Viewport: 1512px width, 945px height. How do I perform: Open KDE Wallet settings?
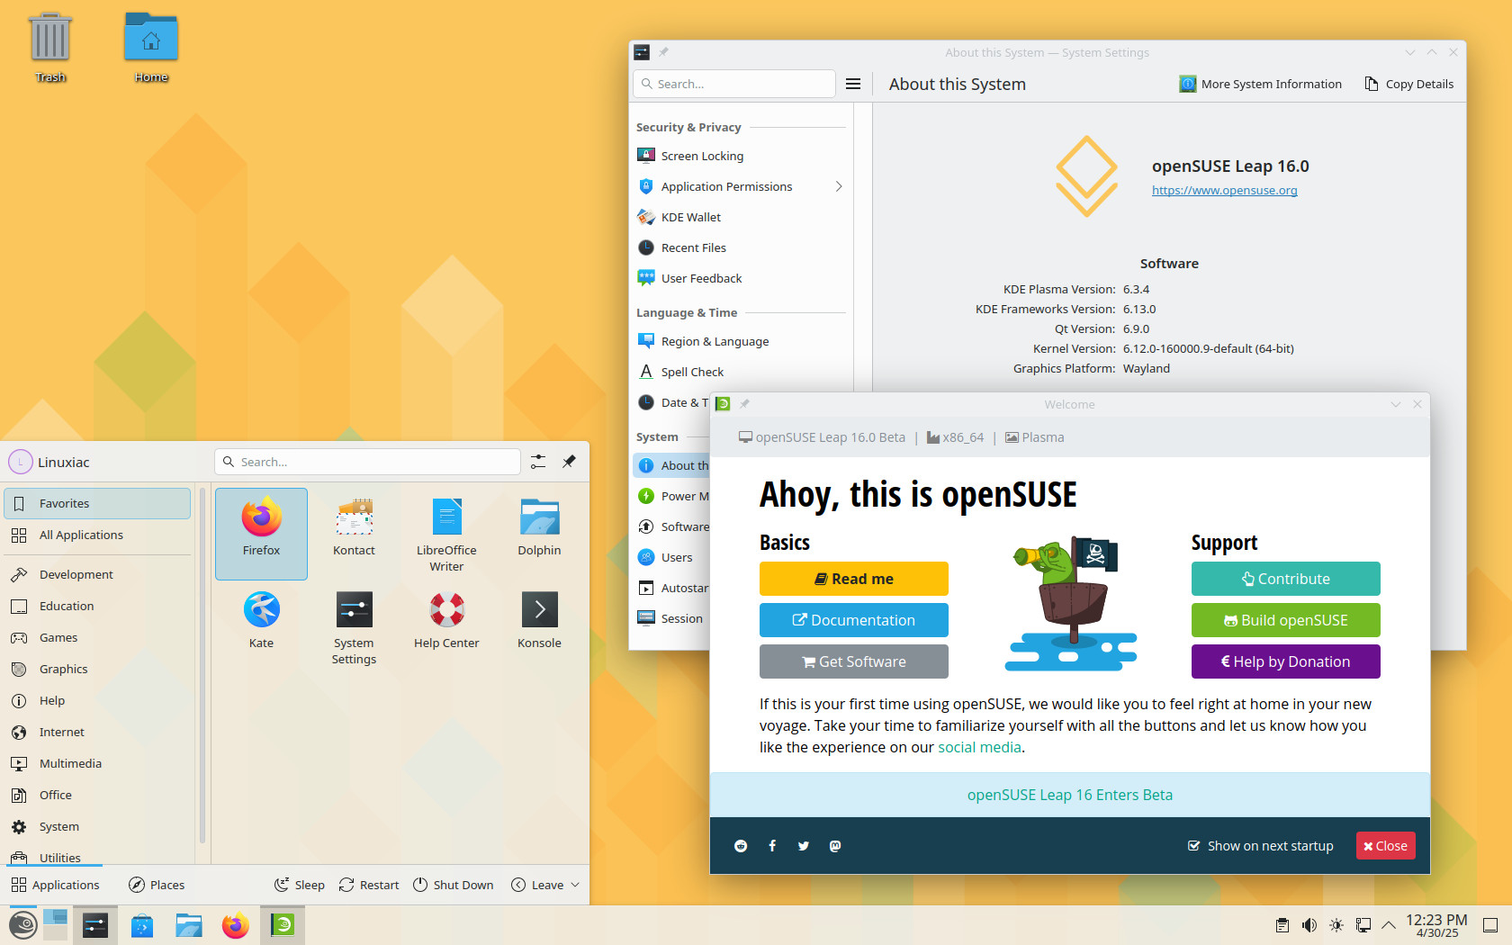740,217
